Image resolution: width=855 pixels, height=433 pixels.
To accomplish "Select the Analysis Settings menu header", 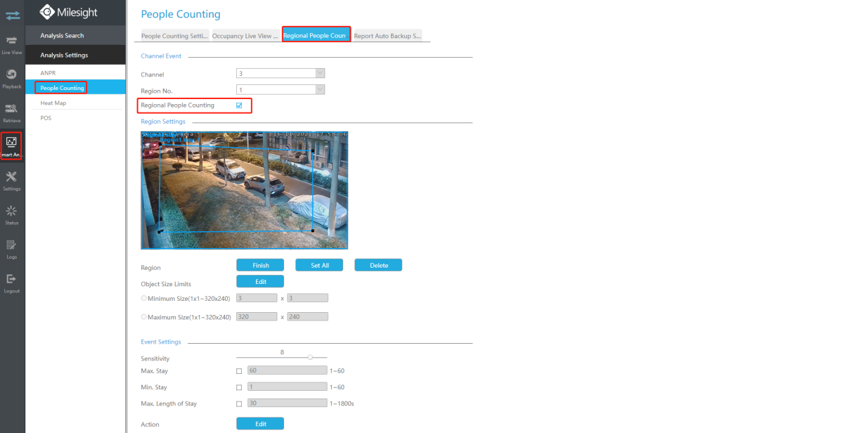I will (x=75, y=56).
